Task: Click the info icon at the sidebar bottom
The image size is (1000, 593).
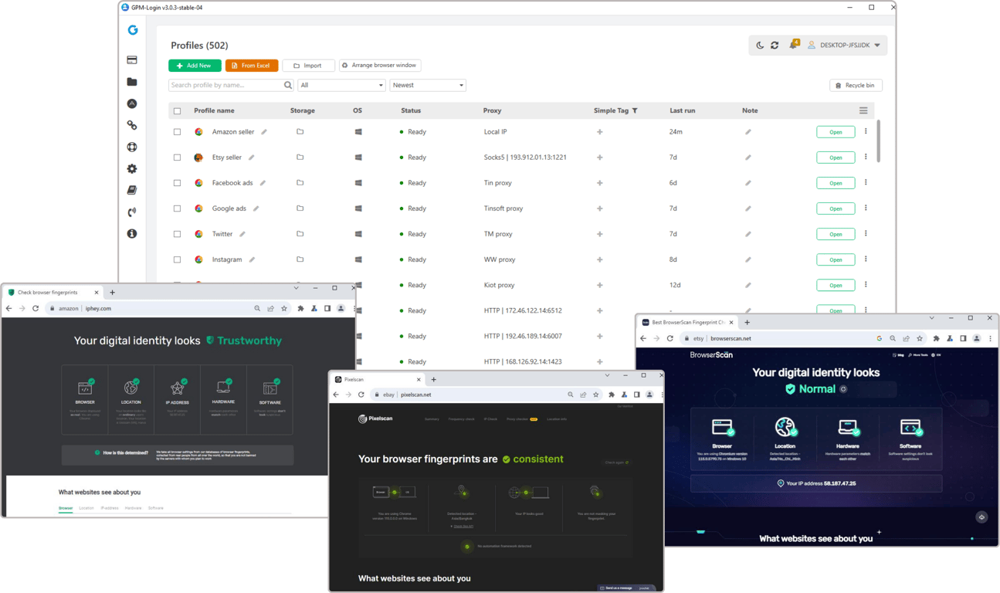Action: pyautogui.click(x=131, y=233)
